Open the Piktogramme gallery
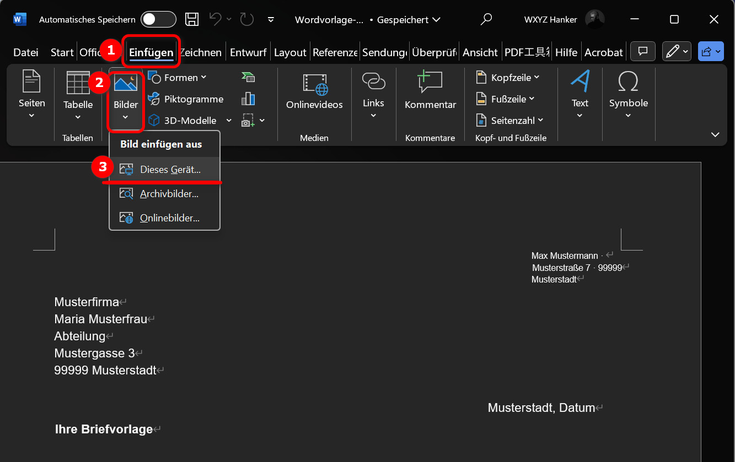The width and height of the screenshot is (735, 462). click(187, 99)
